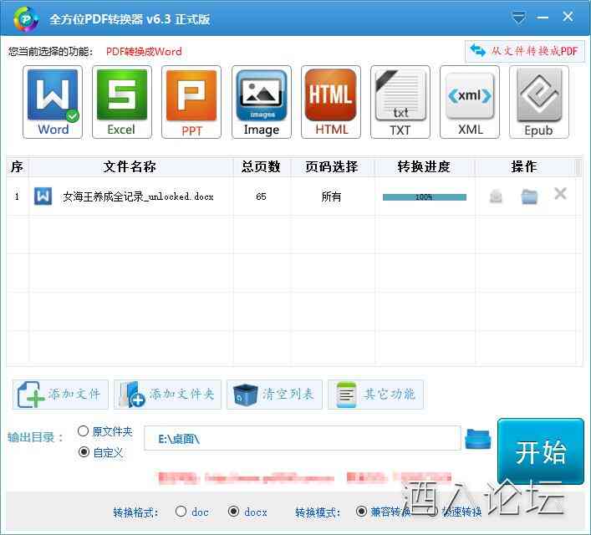
Task: Close the PDF converter window
Action: (x=568, y=17)
